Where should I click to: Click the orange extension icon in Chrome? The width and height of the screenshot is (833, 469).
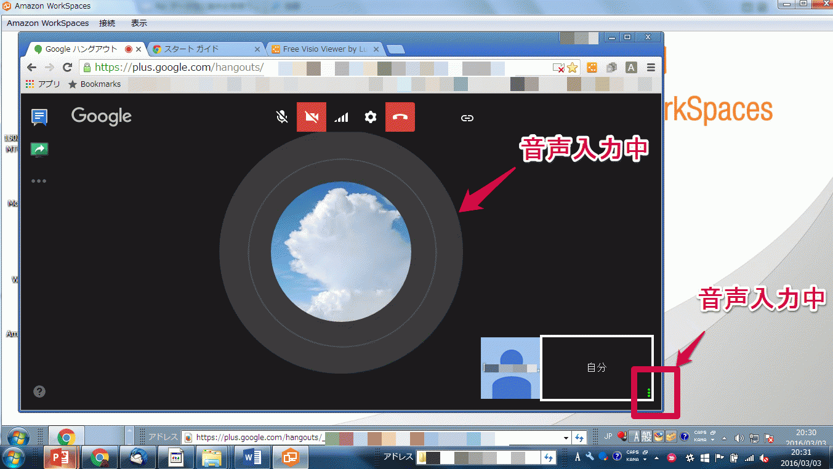click(592, 68)
